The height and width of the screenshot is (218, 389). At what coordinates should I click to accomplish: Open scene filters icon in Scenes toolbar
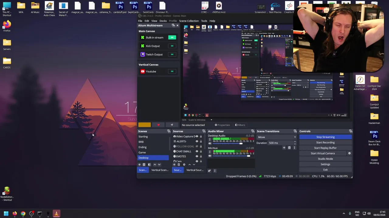coord(149,165)
